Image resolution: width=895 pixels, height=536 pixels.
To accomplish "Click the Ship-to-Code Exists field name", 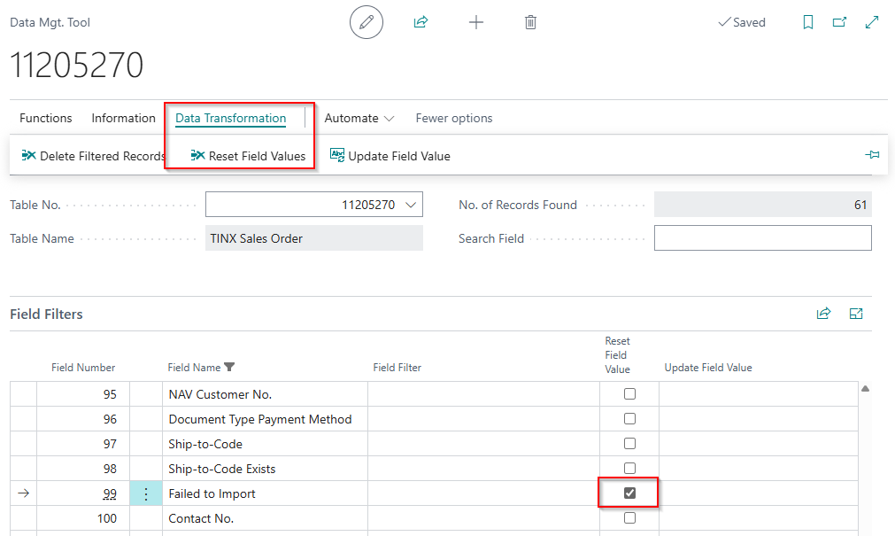I will coord(221,469).
